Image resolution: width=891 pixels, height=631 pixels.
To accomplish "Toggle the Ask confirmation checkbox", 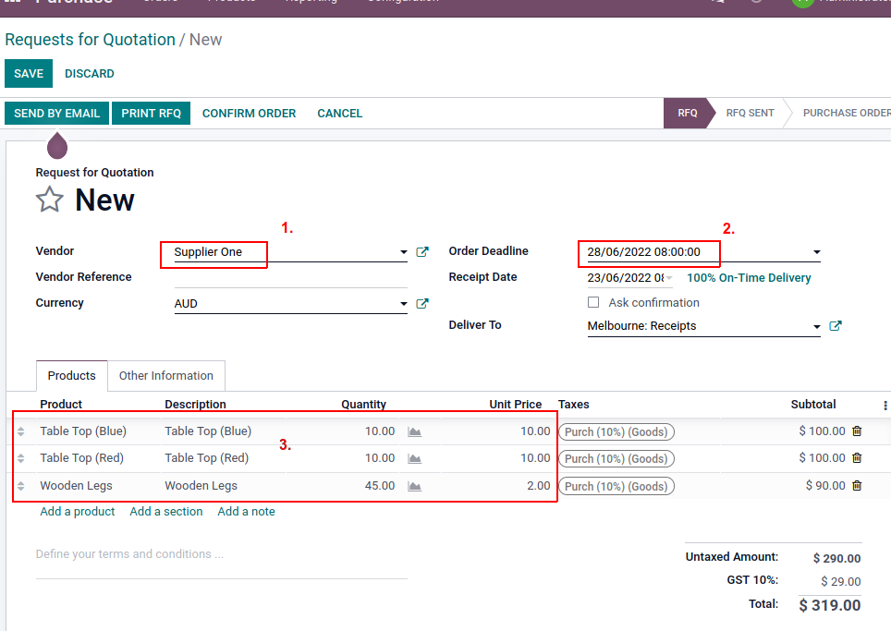I will (593, 302).
